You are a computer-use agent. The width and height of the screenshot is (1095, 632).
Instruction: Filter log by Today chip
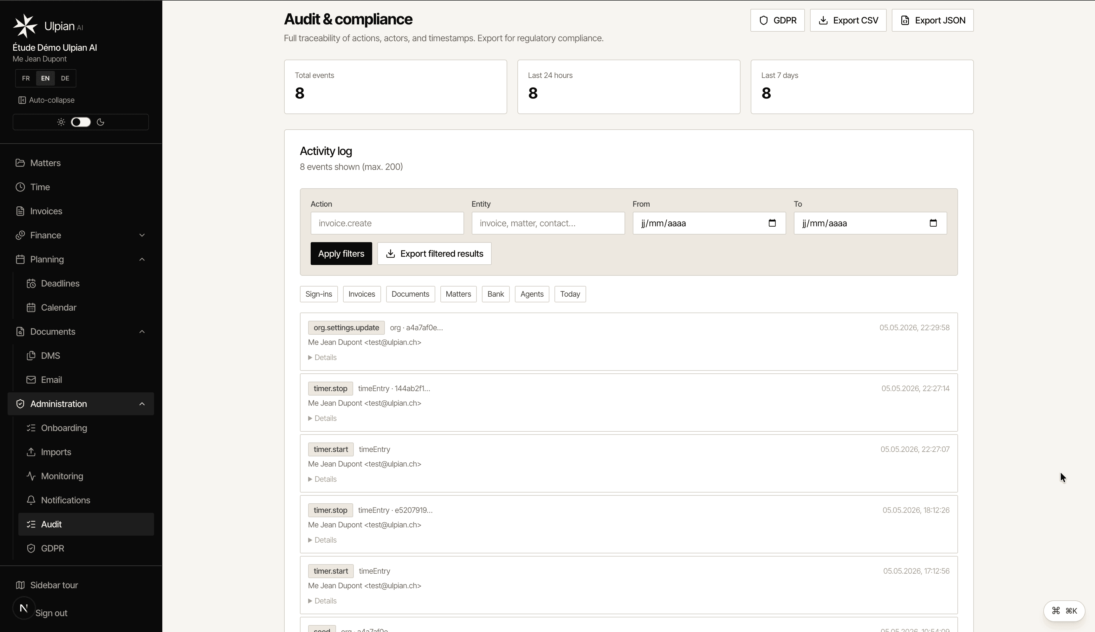click(x=570, y=294)
